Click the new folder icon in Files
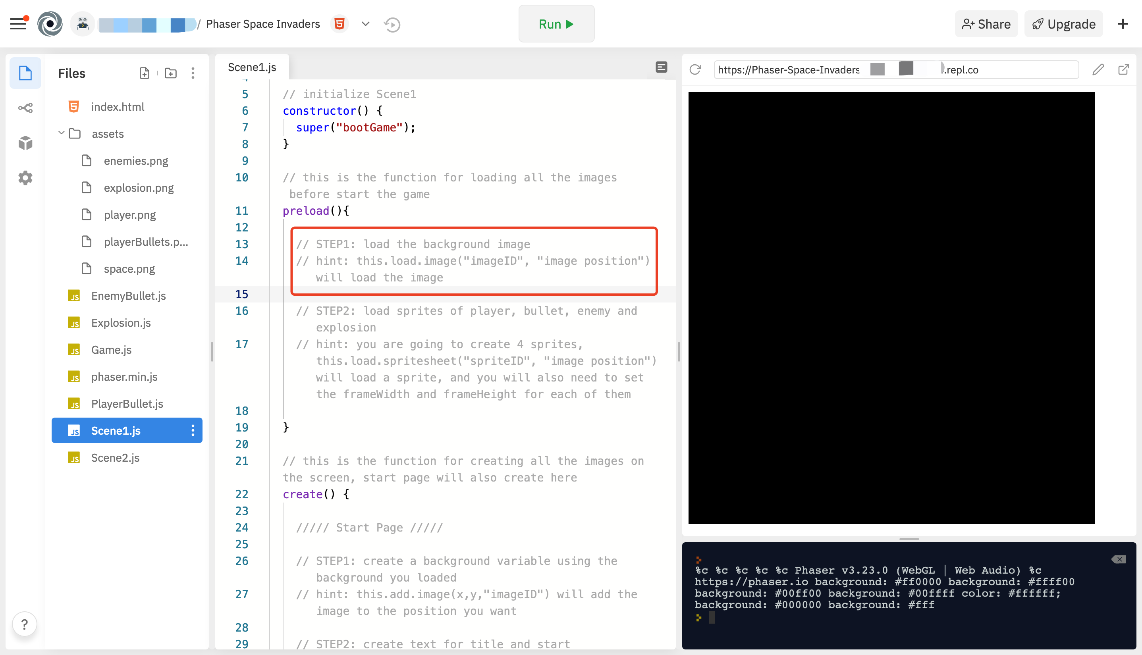1142x655 pixels. point(170,73)
